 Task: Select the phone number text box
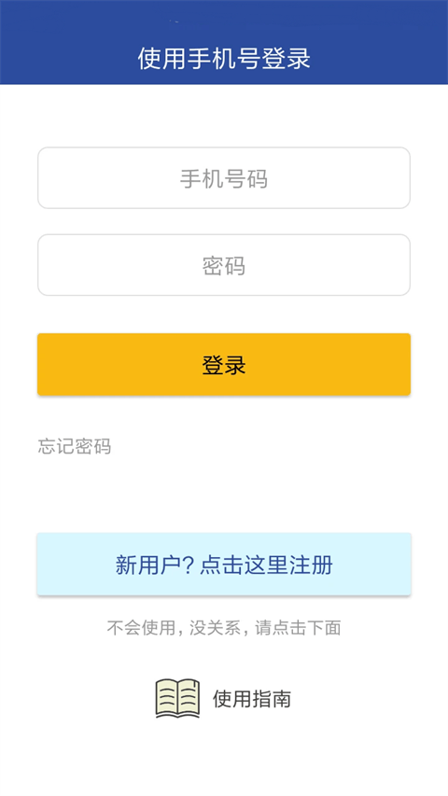pyautogui.click(x=224, y=177)
